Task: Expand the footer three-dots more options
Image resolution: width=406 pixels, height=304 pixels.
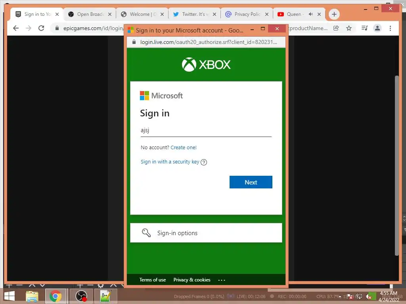Action: click(x=222, y=280)
